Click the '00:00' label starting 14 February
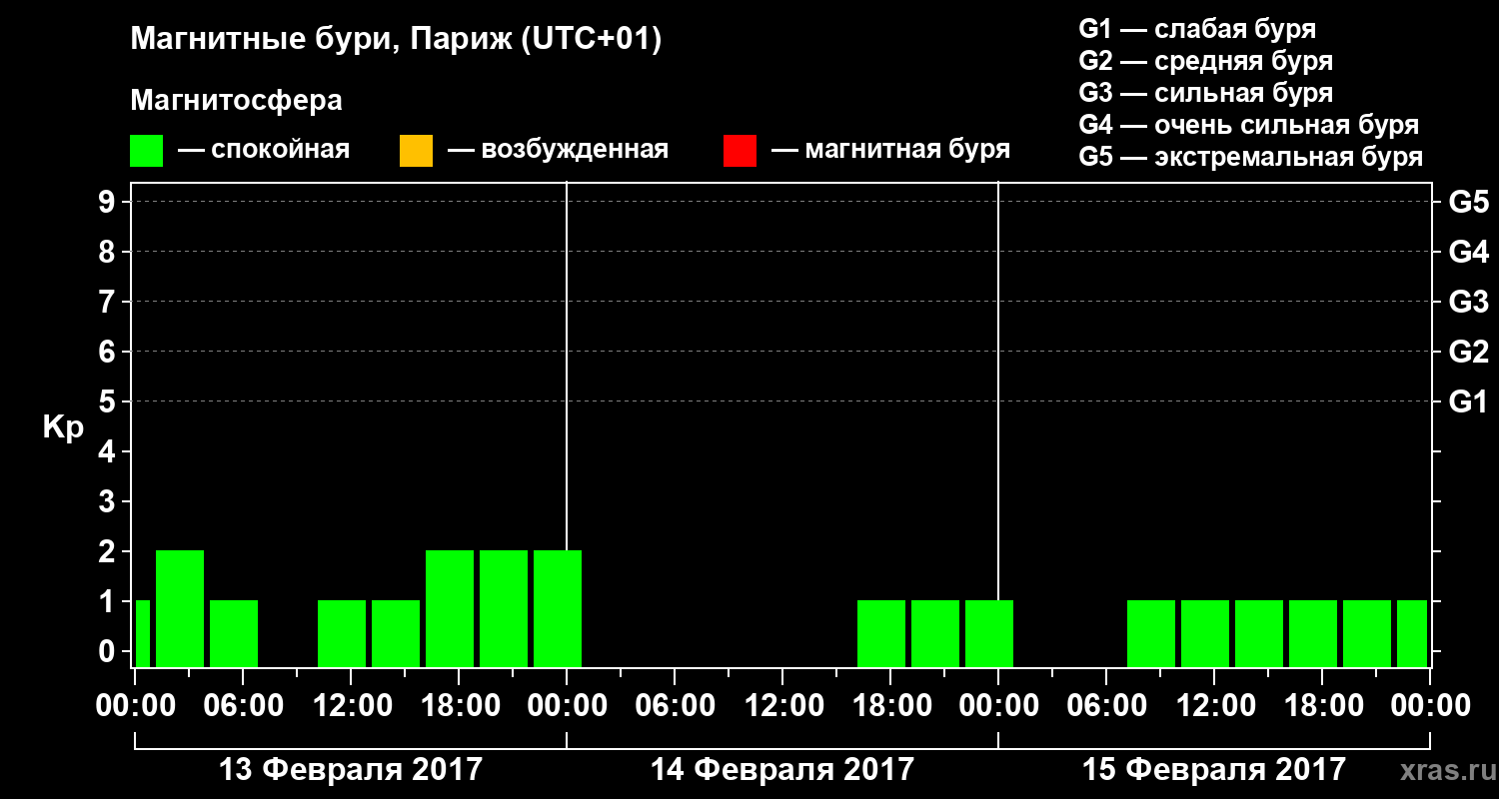The image size is (1499, 799). point(567,706)
